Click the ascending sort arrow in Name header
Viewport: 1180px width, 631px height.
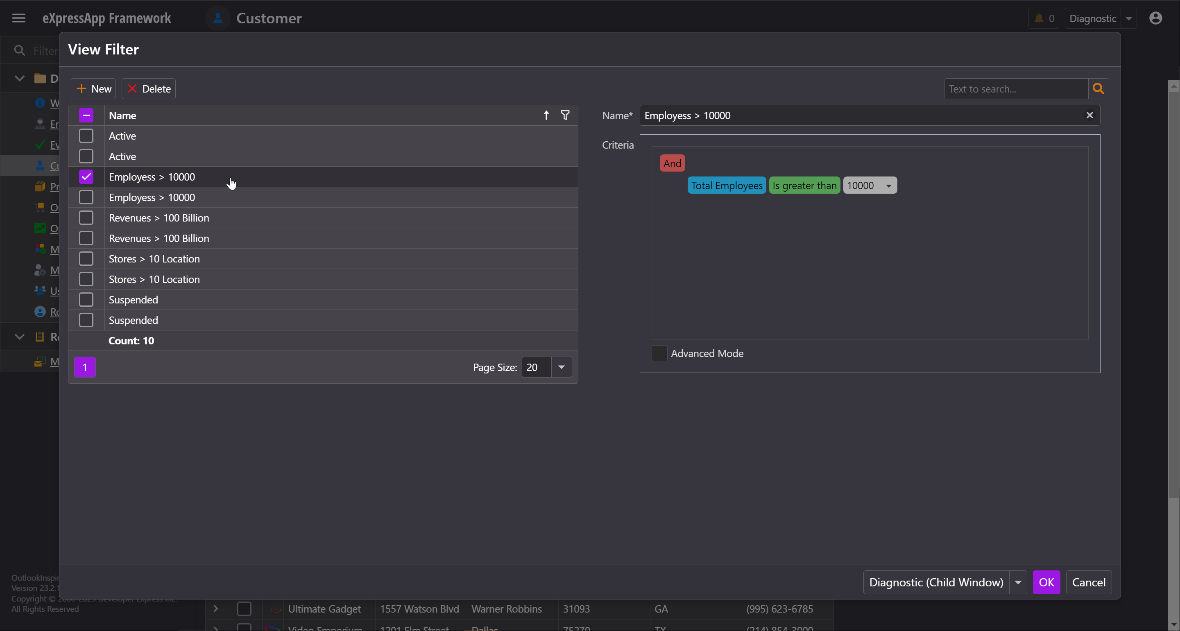click(546, 115)
